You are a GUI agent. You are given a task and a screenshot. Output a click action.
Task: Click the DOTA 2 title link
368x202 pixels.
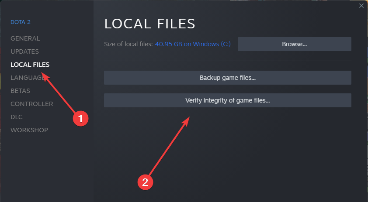tap(21, 22)
